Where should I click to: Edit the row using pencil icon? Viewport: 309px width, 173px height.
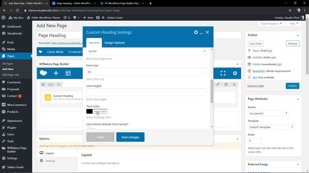click(218, 85)
